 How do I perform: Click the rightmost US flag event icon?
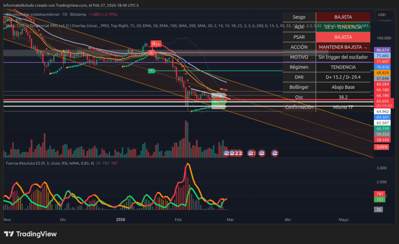click(x=275, y=153)
